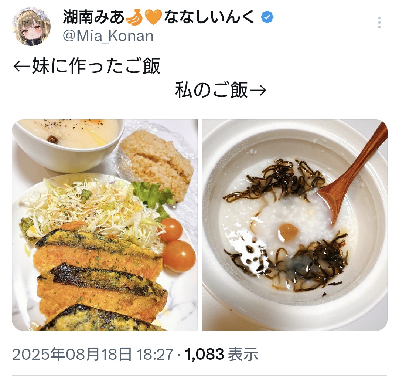Click the shredded cabbage salad in photo

tap(95, 207)
